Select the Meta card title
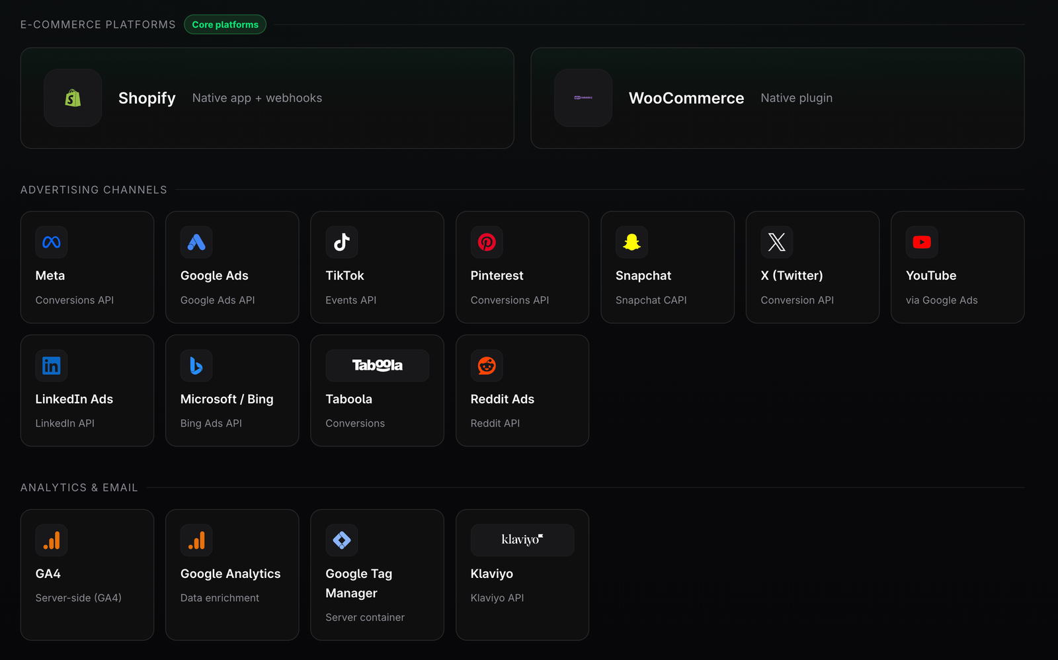Screen dimensions: 1058x660 pyautogui.click(x=50, y=276)
